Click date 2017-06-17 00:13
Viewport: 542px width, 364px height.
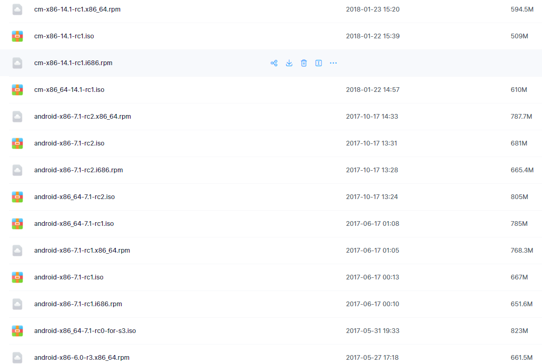[x=373, y=277]
